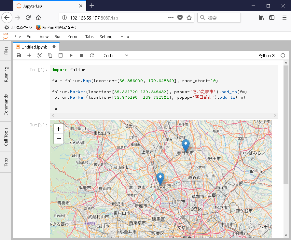Click the unsaved dot on Untitled.ipynb tab
The height and width of the screenshot is (240, 291).
(x=54, y=47)
